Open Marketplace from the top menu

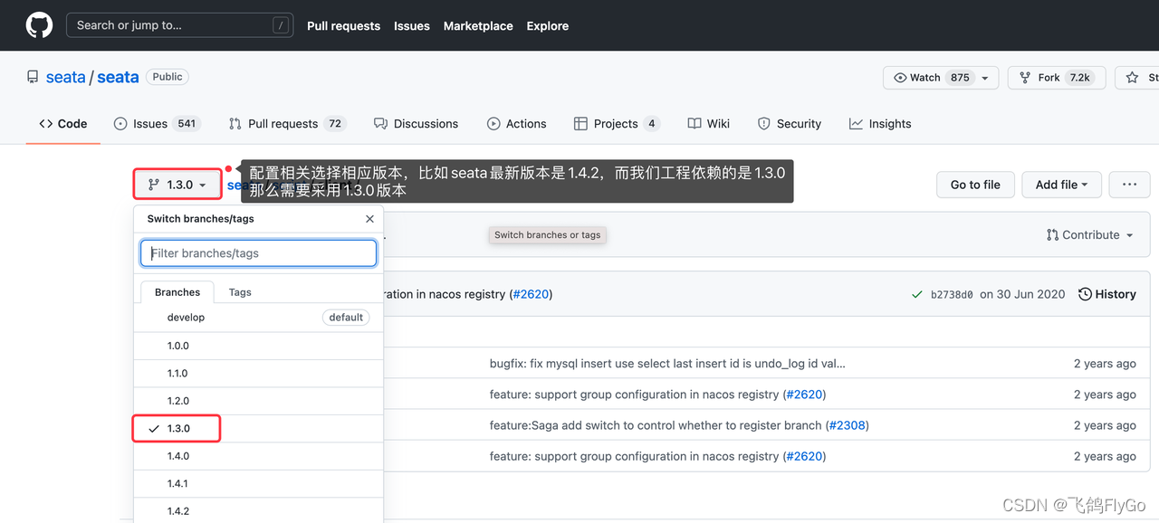(x=478, y=26)
